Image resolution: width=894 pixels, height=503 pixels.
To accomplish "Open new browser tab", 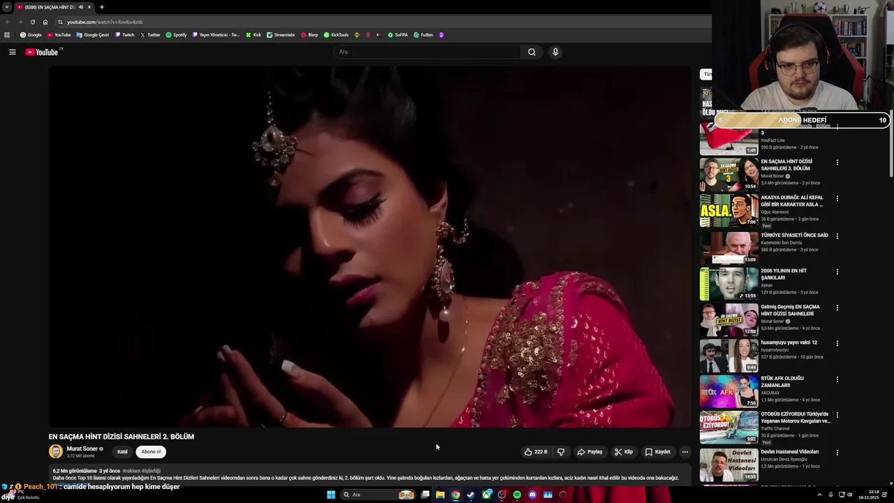I will [x=102, y=7].
